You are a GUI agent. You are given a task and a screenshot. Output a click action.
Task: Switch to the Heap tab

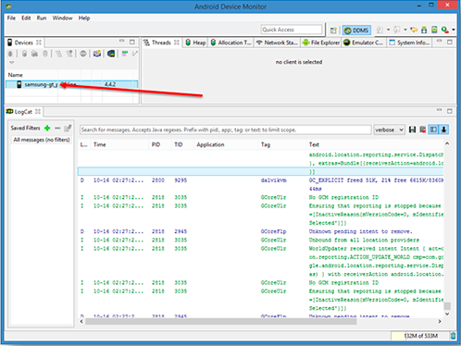point(195,43)
